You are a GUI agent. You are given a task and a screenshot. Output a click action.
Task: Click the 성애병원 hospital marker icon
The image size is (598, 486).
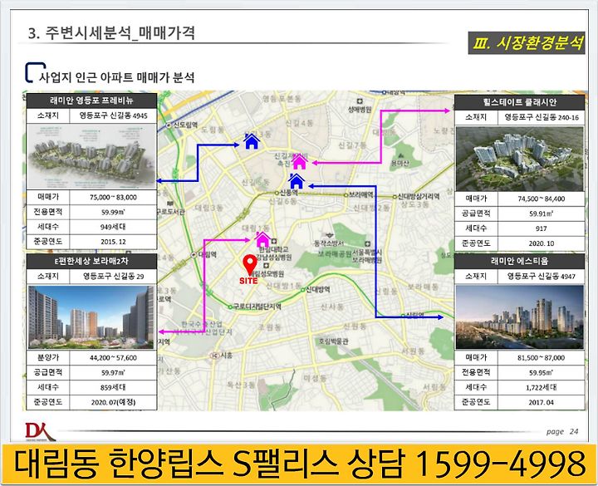click(360, 101)
